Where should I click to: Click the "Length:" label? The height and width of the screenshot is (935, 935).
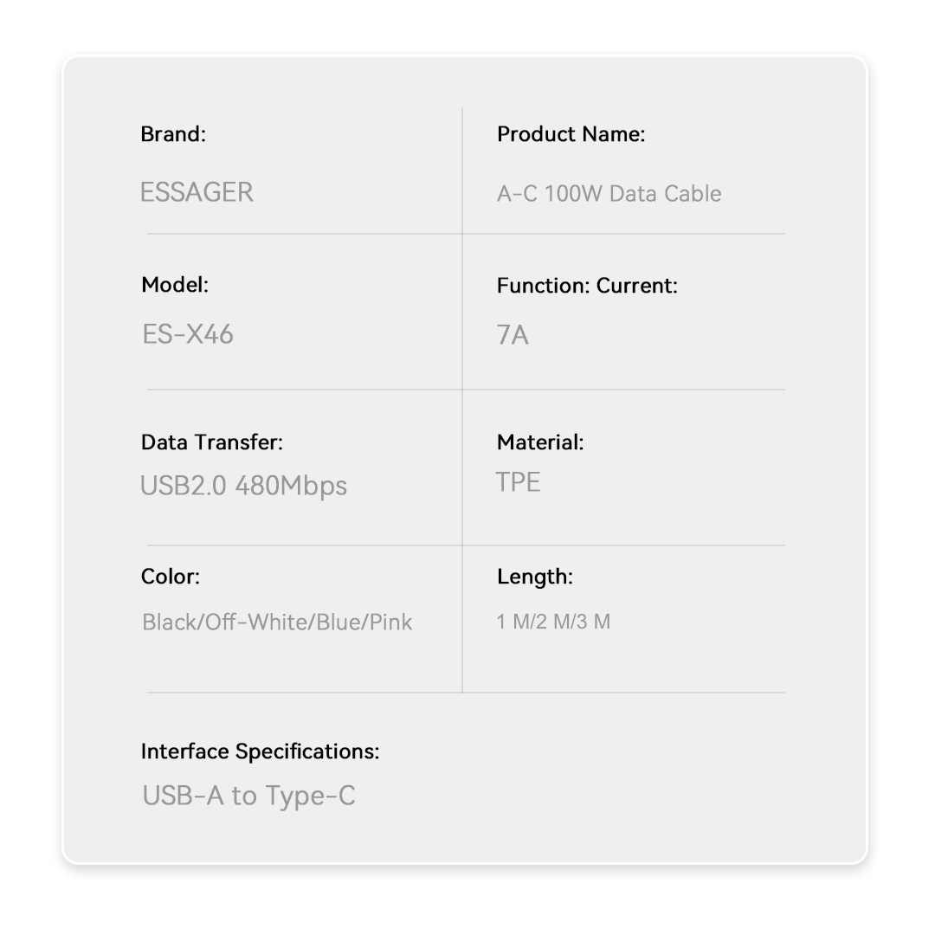pyautogui.click(x=535, y=577)
